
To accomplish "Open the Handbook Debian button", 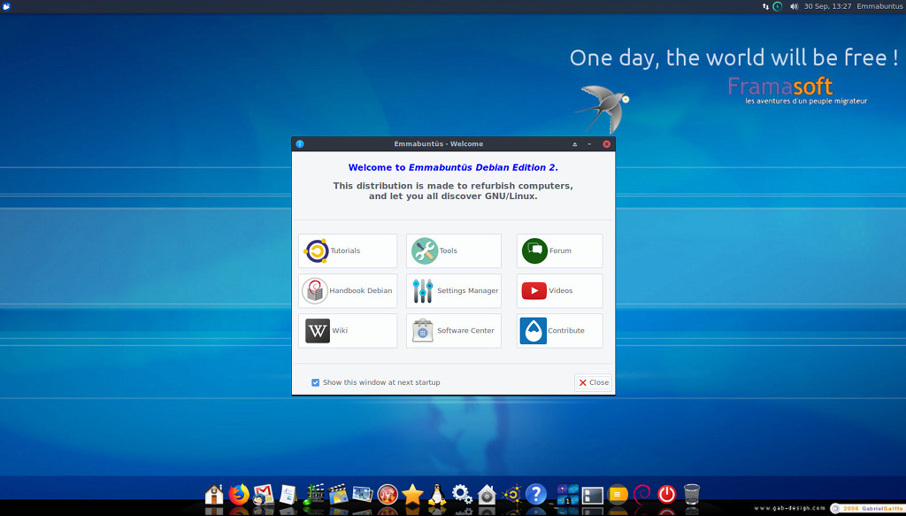I will point(348,290).
